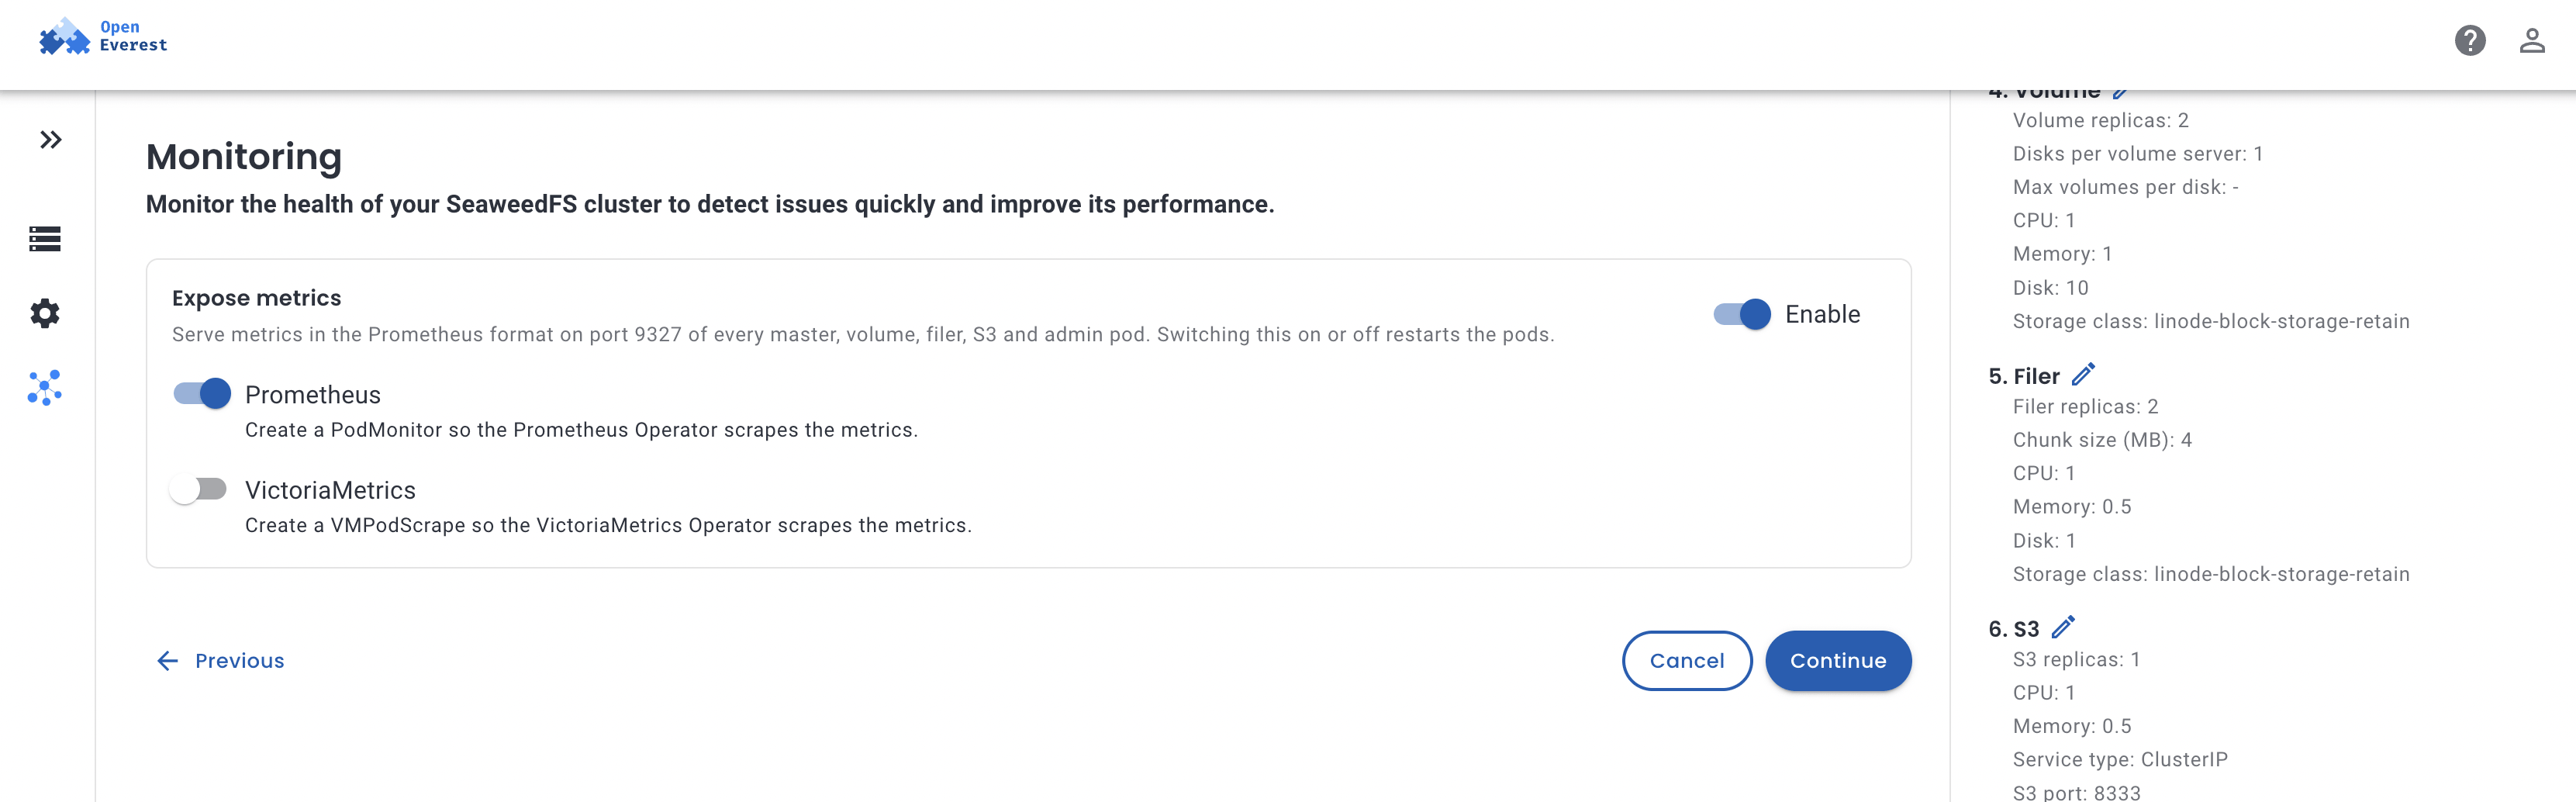The width and height of the screenshot is (2576, 802).
Task: Click Filer replicas: 2 summary line
Action: click(2085, 407)
